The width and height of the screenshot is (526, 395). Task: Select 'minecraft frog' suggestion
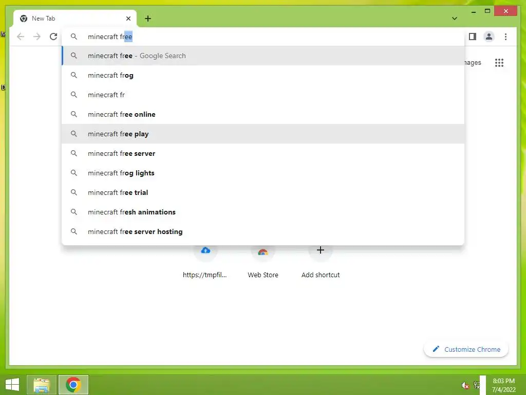point(264,75)
